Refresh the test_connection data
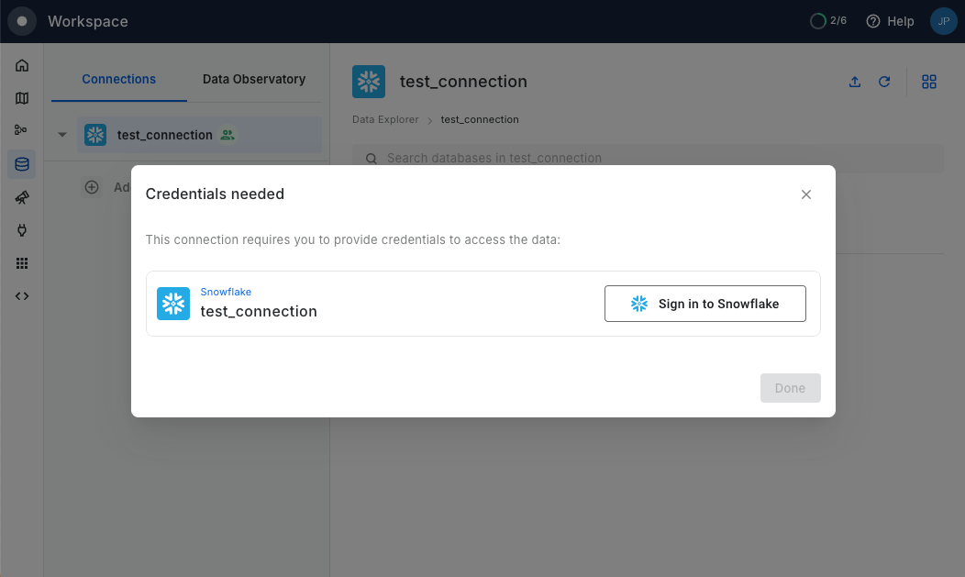Viewport: 965px width, 577px height. coord(884,82)
